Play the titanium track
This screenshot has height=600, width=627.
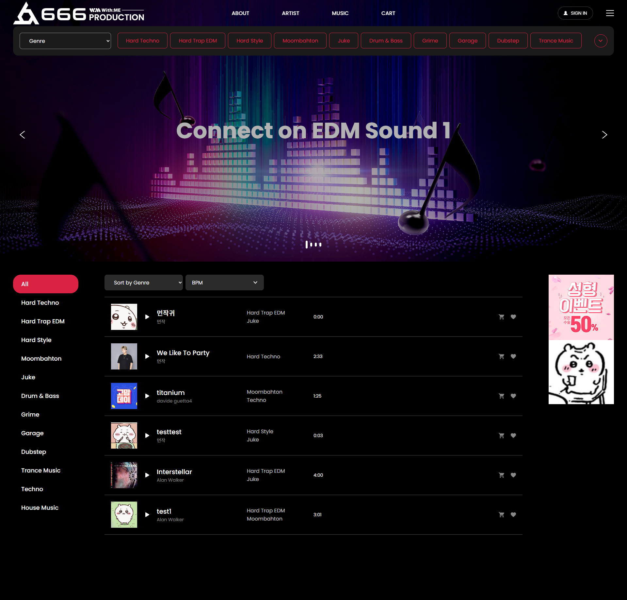pos(147,396)
